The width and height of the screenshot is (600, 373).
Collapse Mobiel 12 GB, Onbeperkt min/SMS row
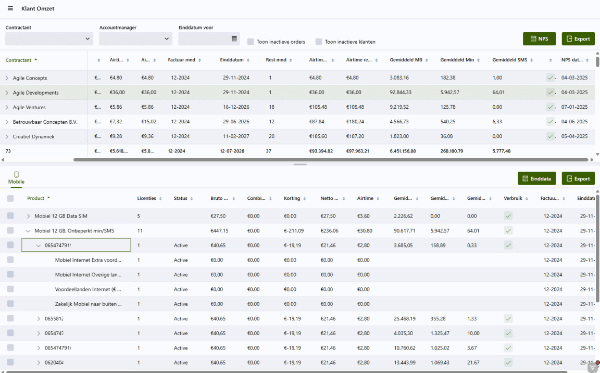(28, 230)
